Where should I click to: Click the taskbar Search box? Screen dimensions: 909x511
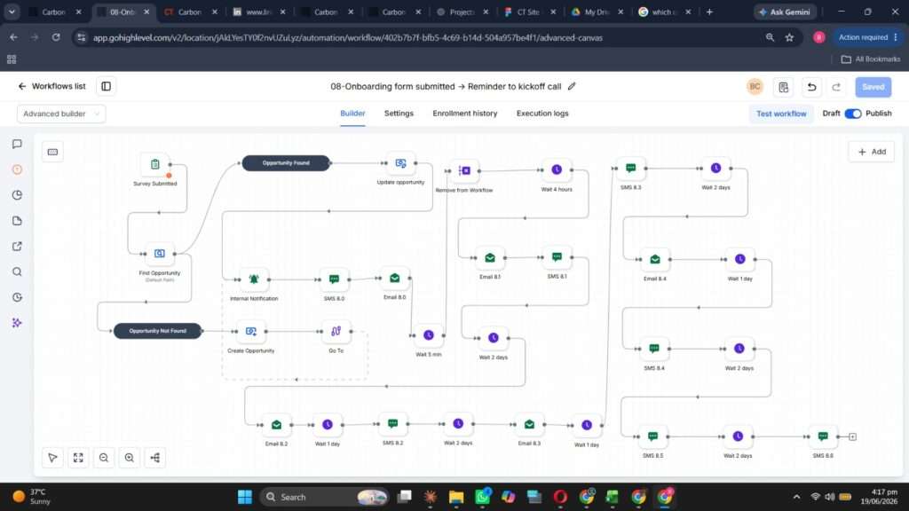coord(325,497)
